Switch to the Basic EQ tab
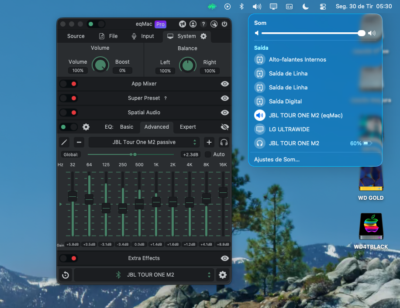 point(127,127)
